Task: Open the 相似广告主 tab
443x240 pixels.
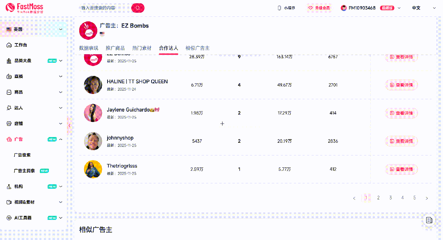Action: coord(197,48)
